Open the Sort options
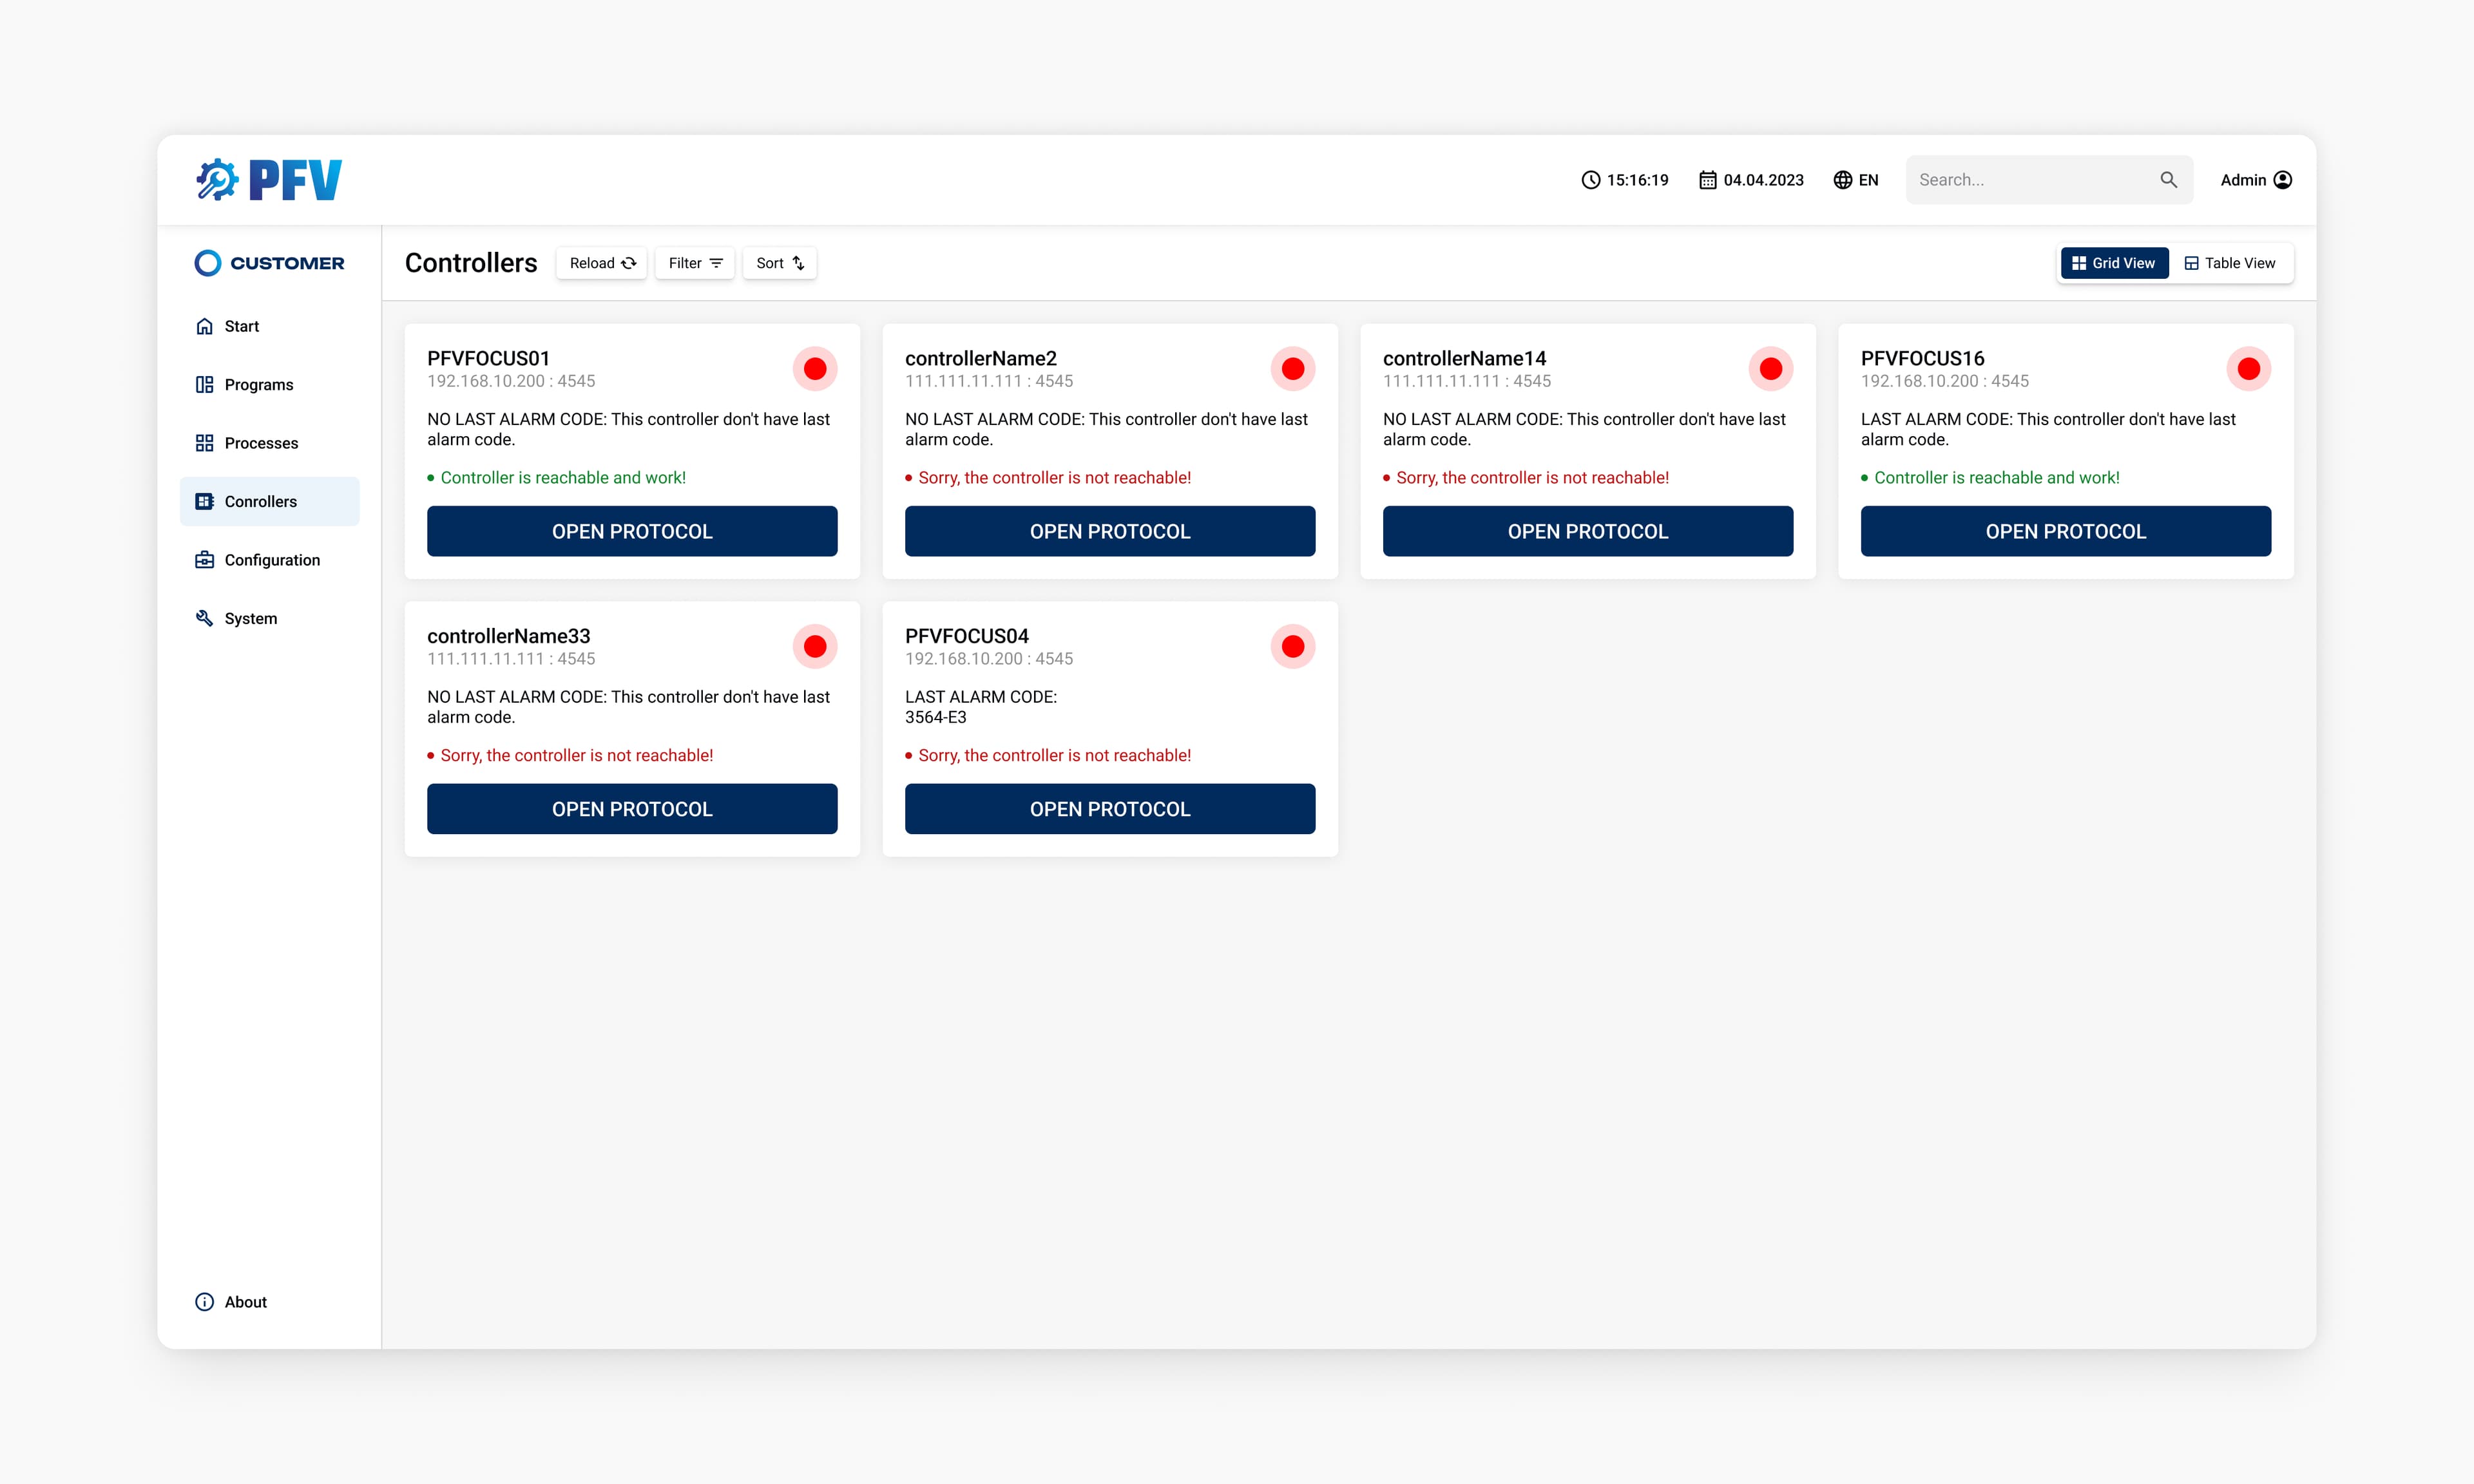The width and height of the screenshot is (2474, 1484). pos(780,263)
